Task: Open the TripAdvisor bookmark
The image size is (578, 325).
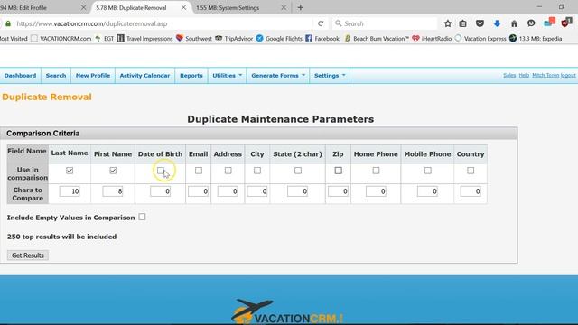Action: (x=234, y=38)
